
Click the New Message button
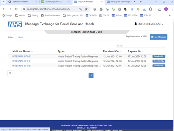tap(158, 37)
